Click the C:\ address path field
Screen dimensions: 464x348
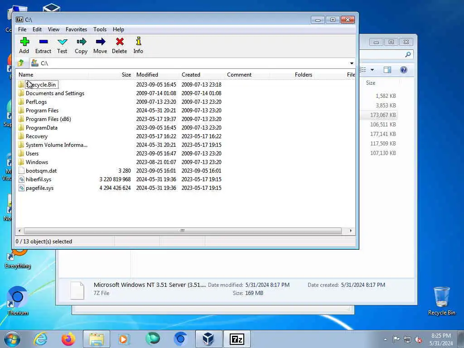click(189, 63)
